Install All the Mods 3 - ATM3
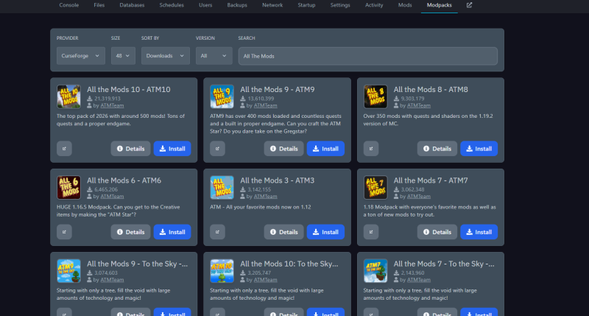 [325, 232]
